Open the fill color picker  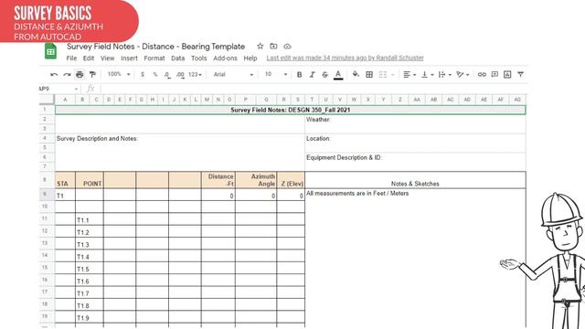click(x=356, y=75)
